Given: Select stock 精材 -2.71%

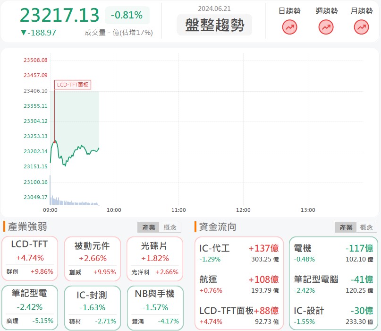Looking at the screenshot, I should pyautogui.click(x=93, y=321).
